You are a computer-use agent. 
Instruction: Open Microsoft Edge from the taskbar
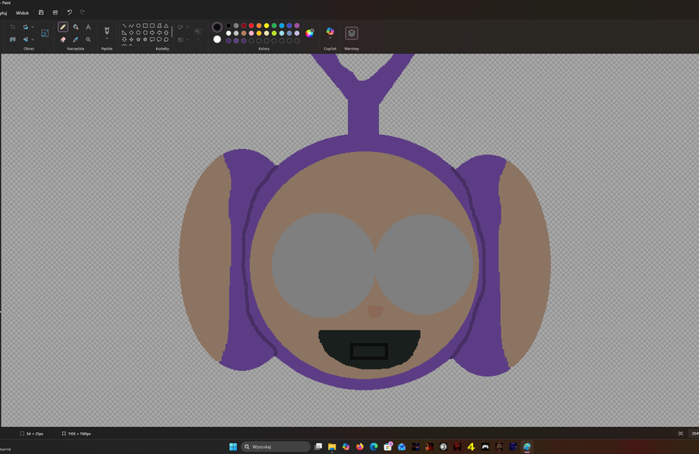point(374,446)
